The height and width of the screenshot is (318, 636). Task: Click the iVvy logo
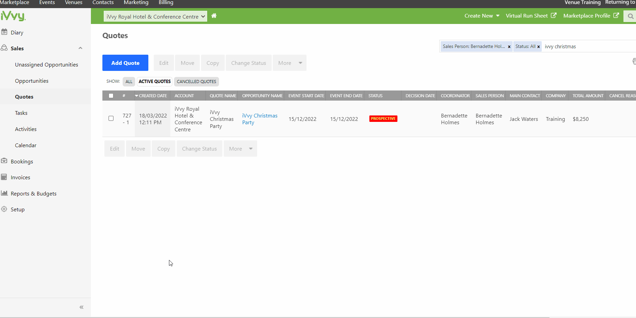pyautogui.click(x=13, y=16)
